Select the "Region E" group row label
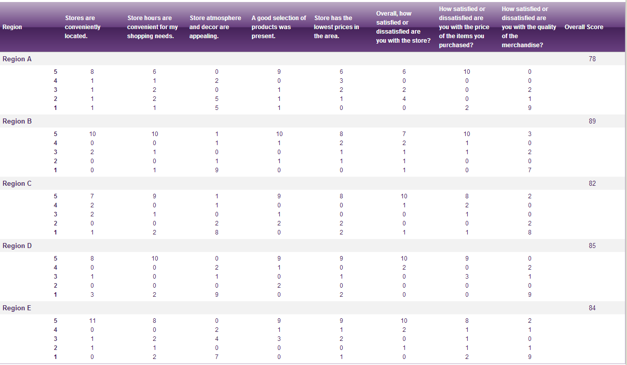627x365 pixels. tap(17, 308)
